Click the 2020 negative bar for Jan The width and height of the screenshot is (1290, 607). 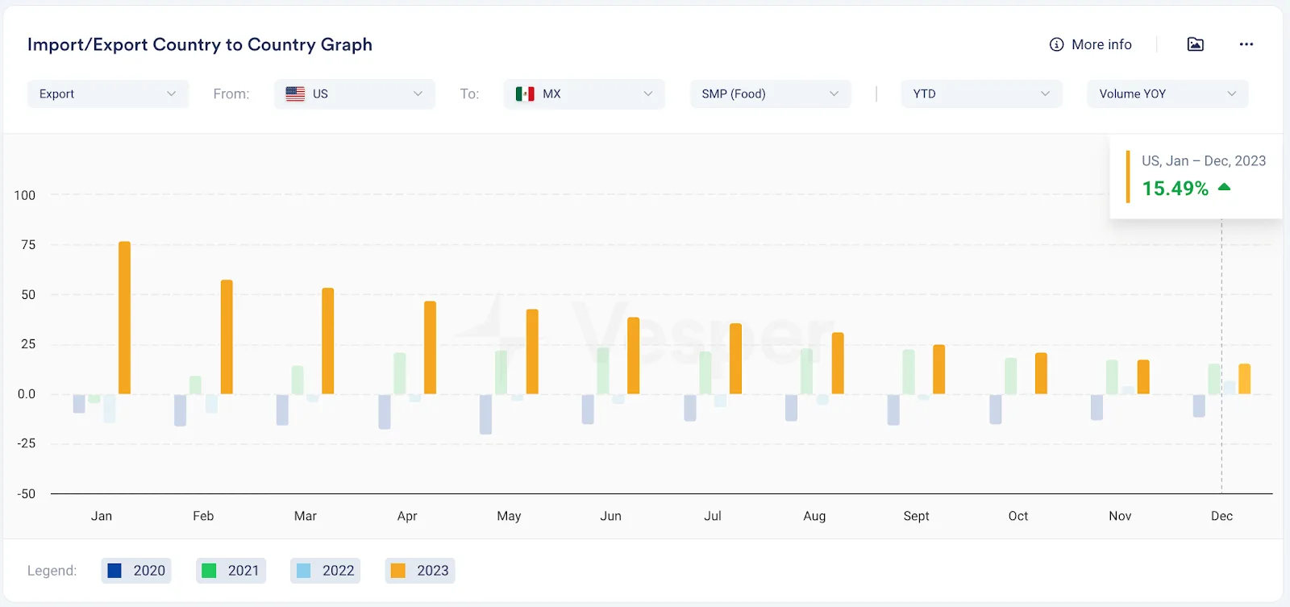pyautogui.click(x=79, y=404)
